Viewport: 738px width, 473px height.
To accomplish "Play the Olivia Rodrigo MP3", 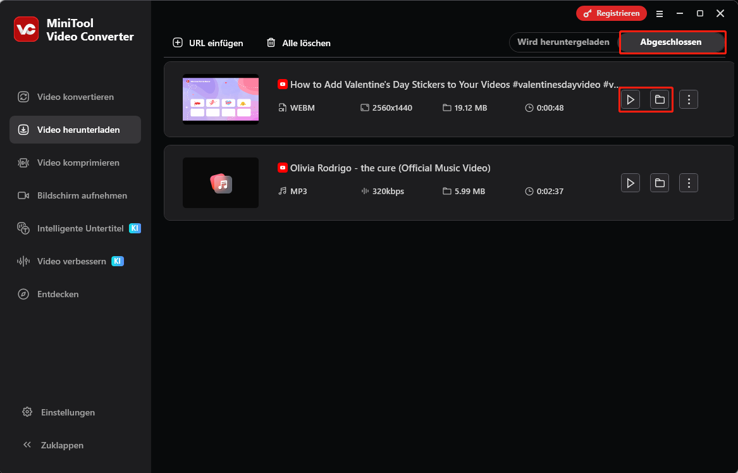I will (630, 183).
